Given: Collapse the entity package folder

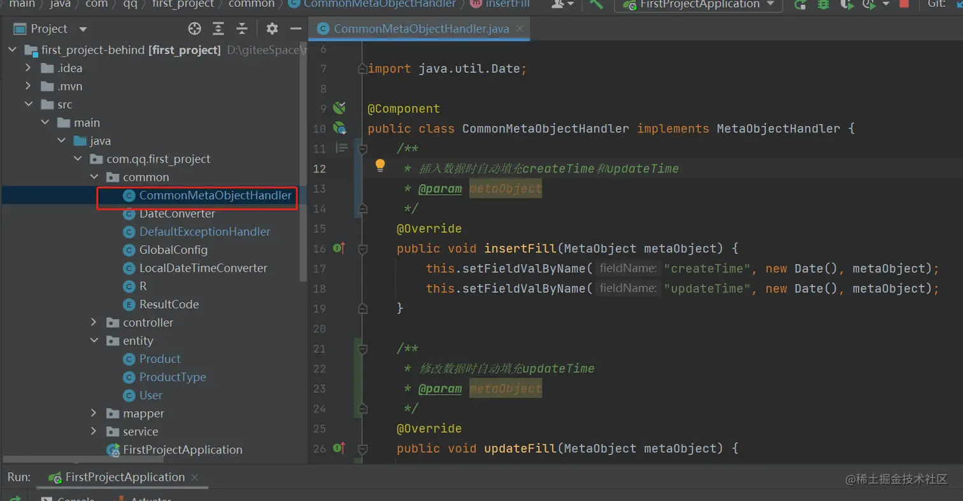Looking at the screenshot, I should pyautogui.click(x=94, y=341).
